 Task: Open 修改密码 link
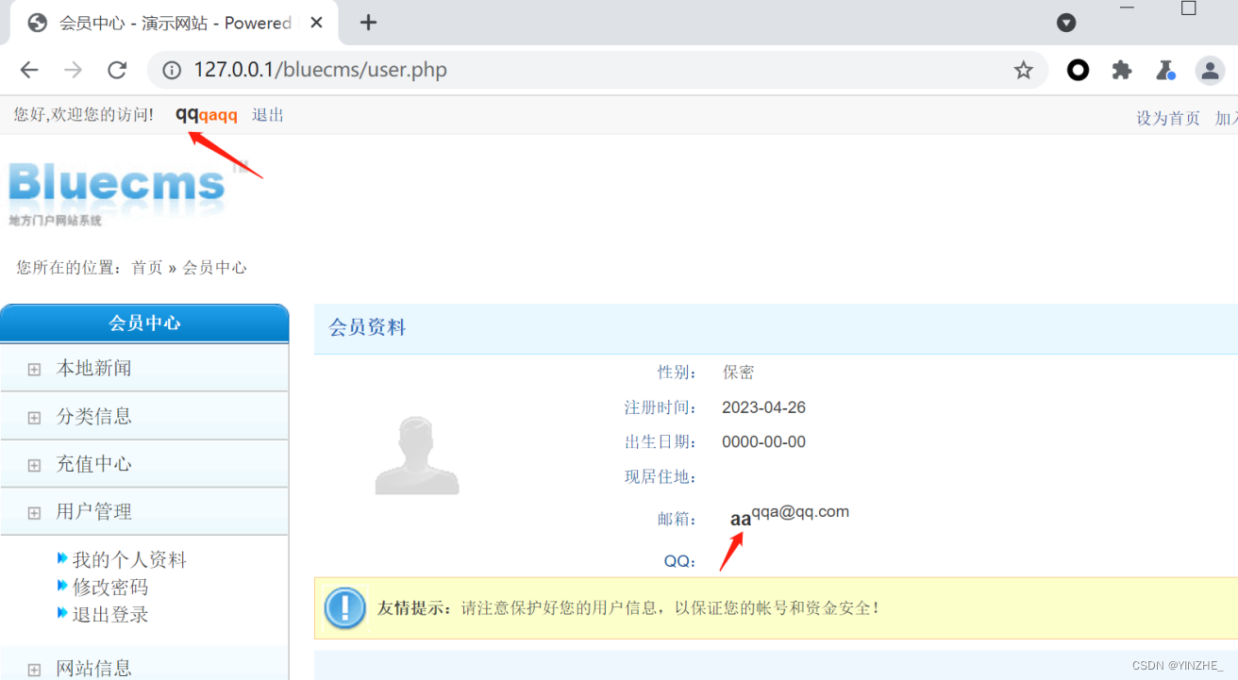point(110,587)
